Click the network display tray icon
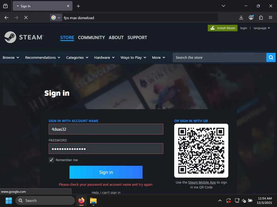The height and width of the screenshot is (207, 277). click(237, 201)
